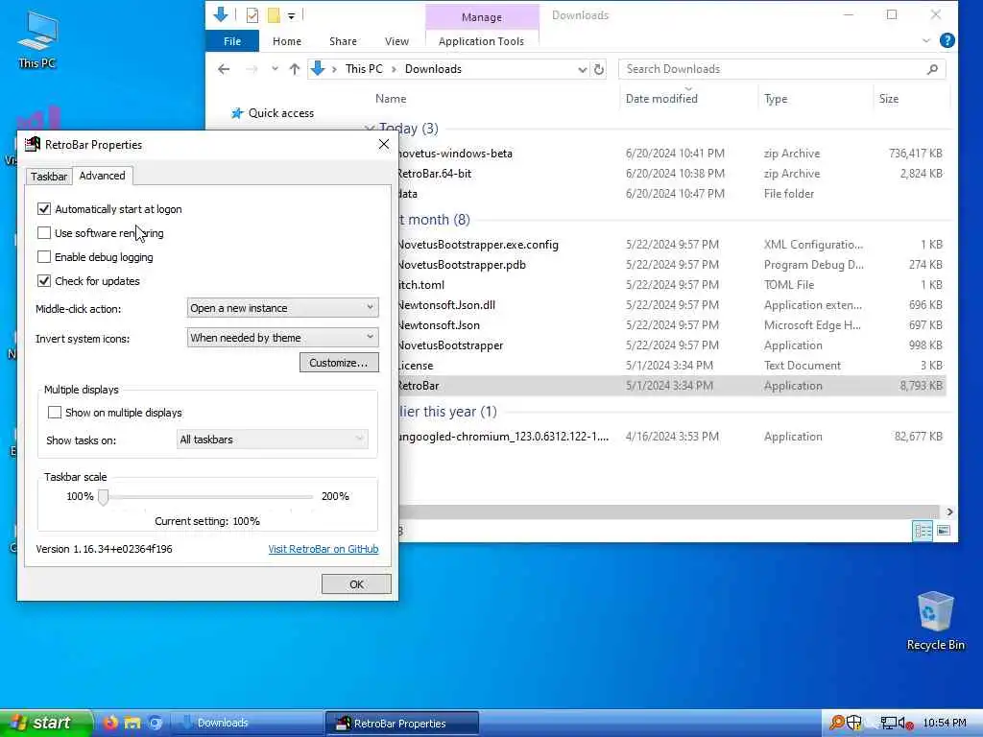Switch to Downloads taskbar button
983x737 pixels.
[x=247, y=724]
